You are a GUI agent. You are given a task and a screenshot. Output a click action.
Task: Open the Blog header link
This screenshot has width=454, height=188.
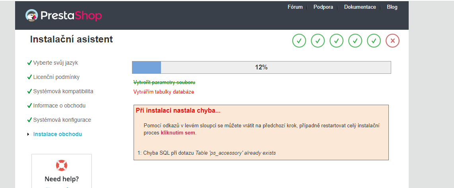point(392,7)
